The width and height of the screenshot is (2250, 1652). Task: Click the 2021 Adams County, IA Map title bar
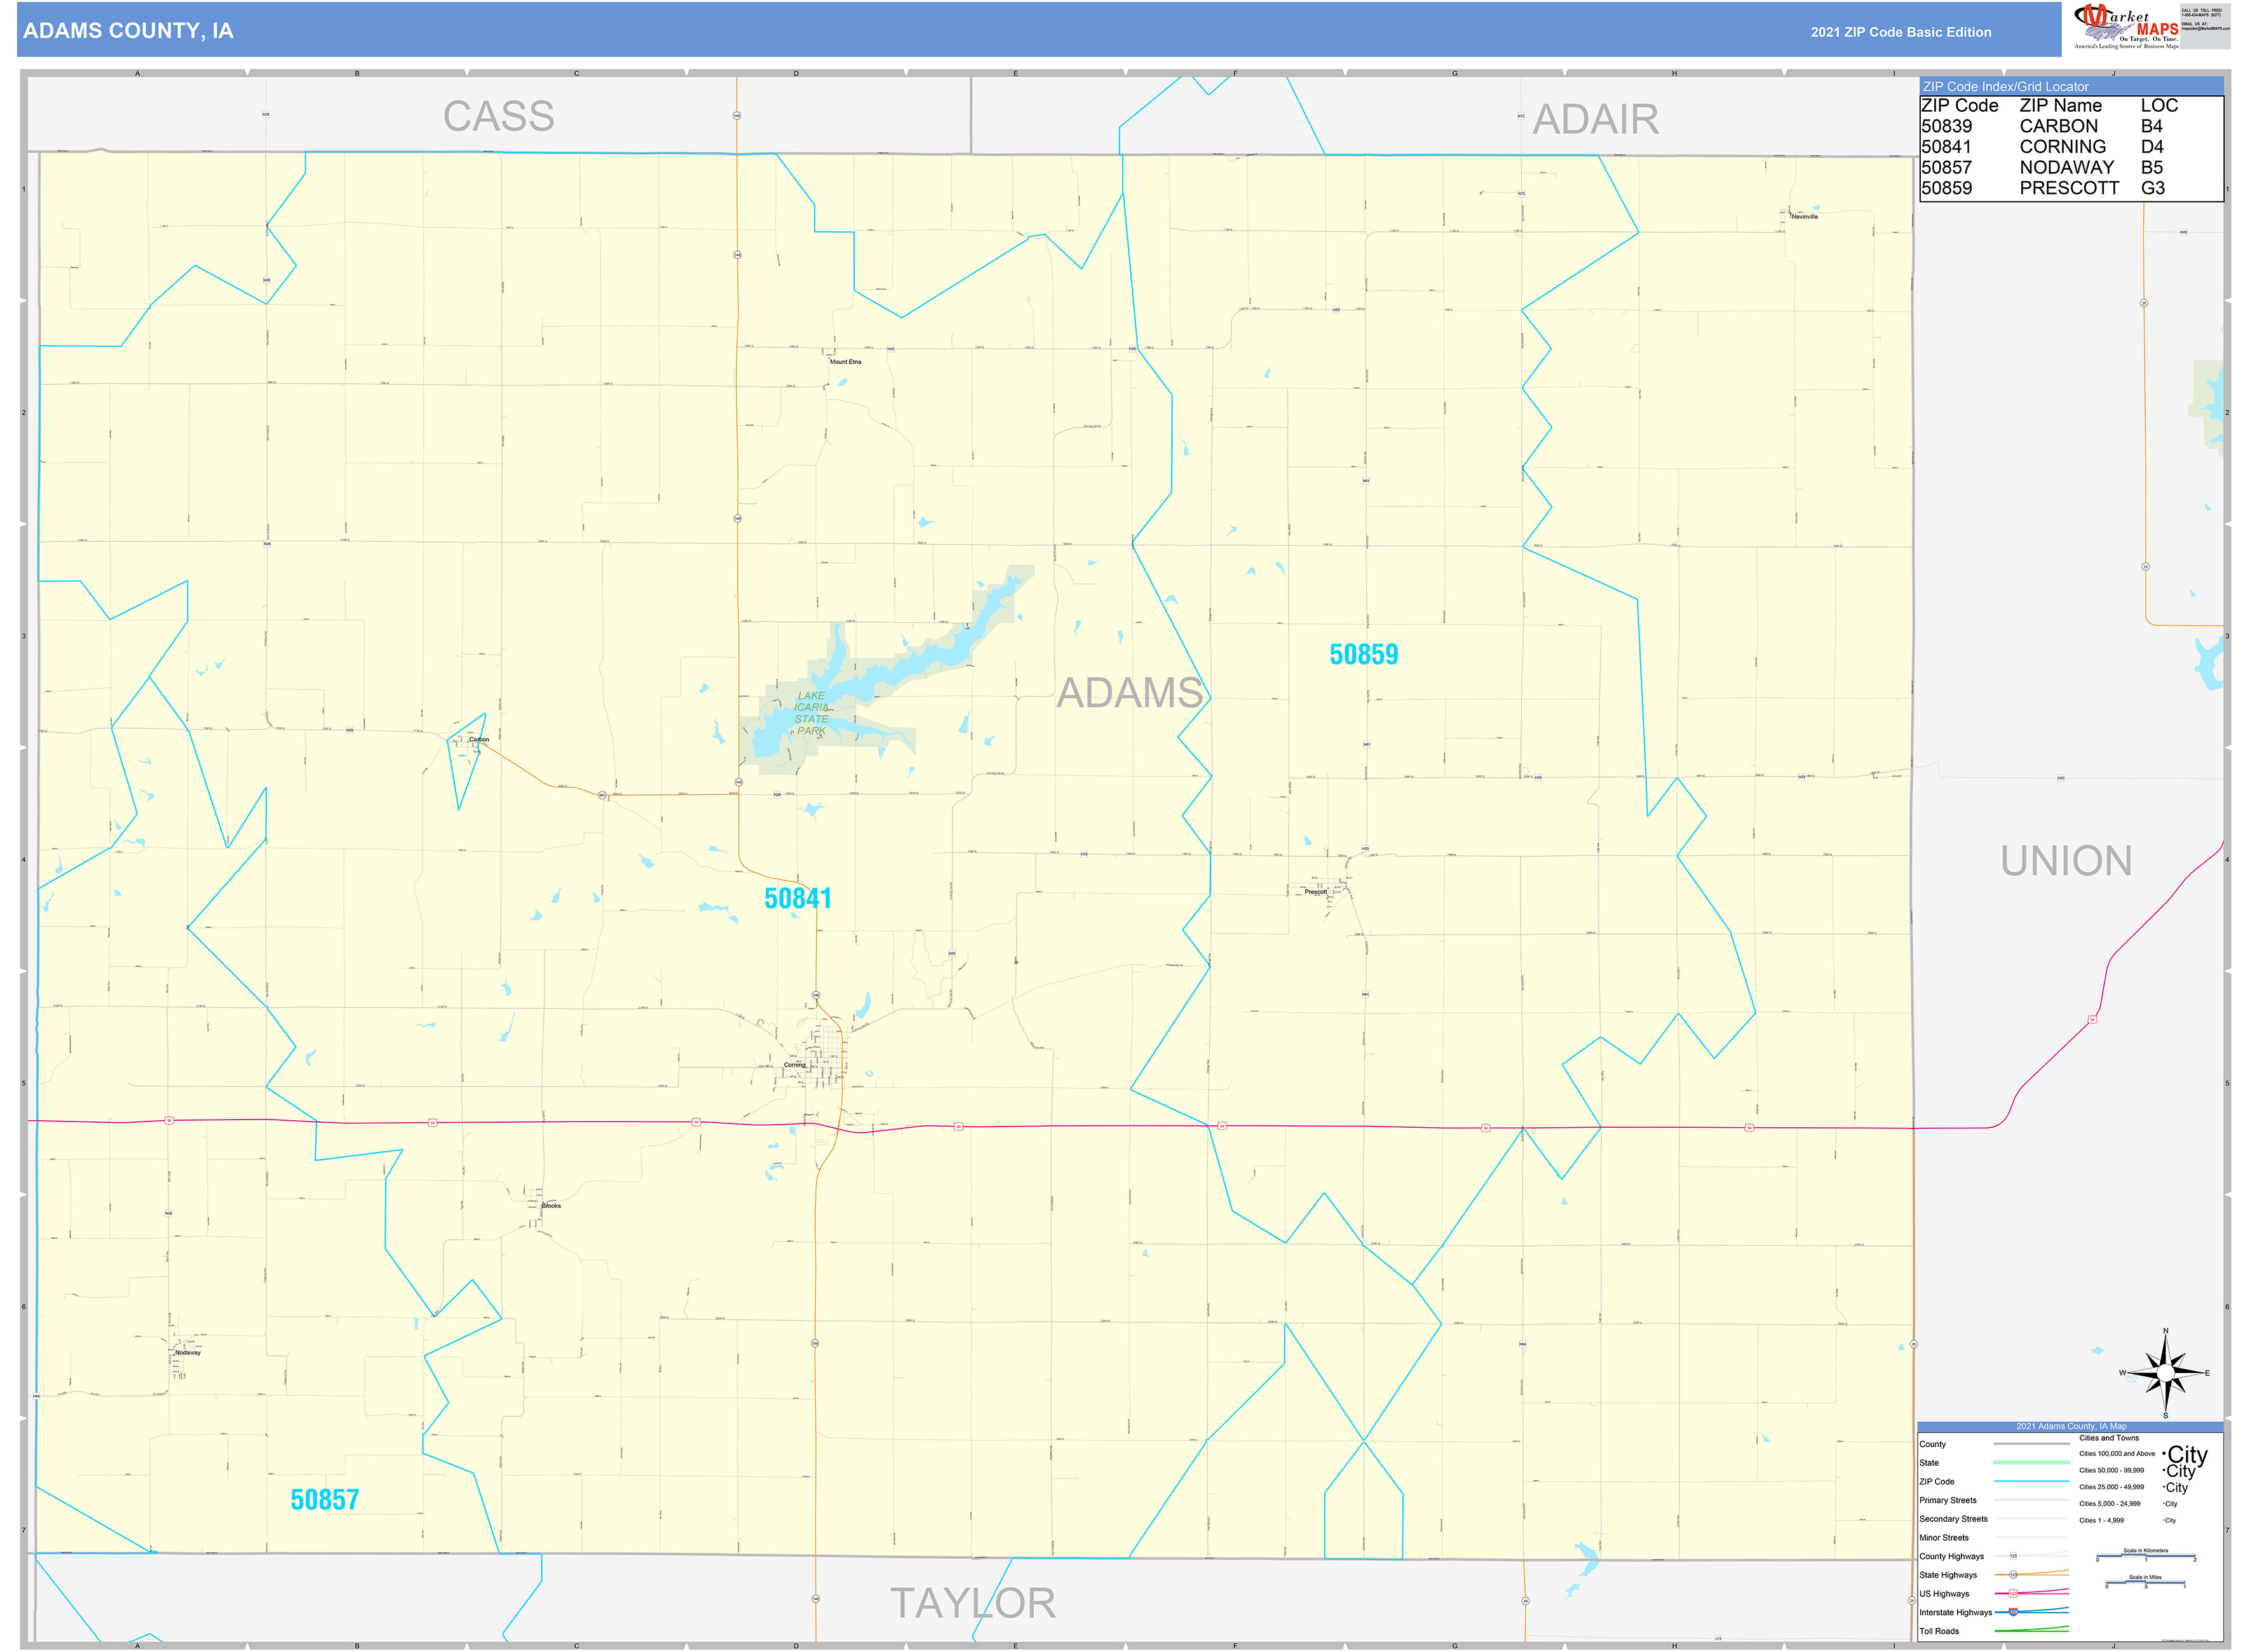[2072, 1426]
